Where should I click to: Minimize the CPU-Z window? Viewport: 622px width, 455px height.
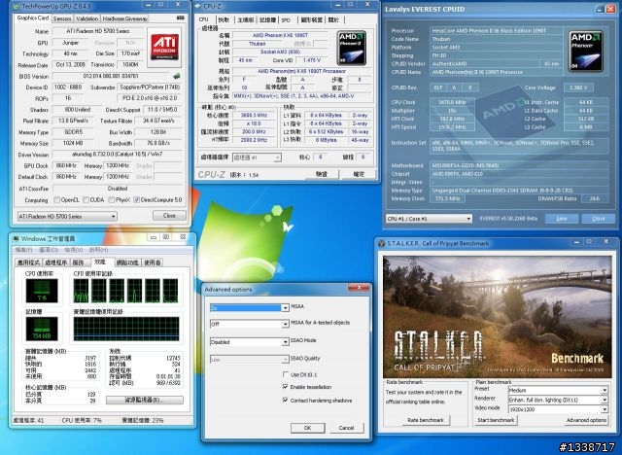[x=337, y=5]
